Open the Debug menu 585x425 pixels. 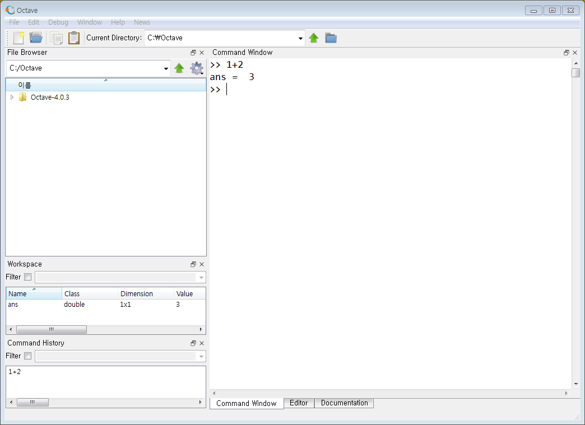pos(58,22)
